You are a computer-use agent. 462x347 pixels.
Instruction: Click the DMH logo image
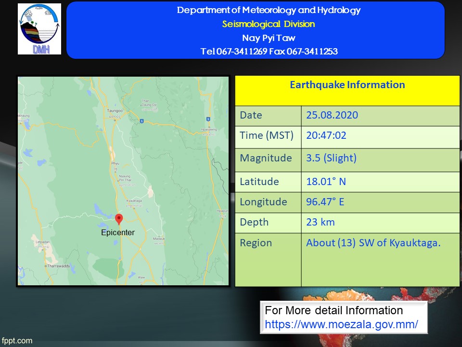point(39,29)
